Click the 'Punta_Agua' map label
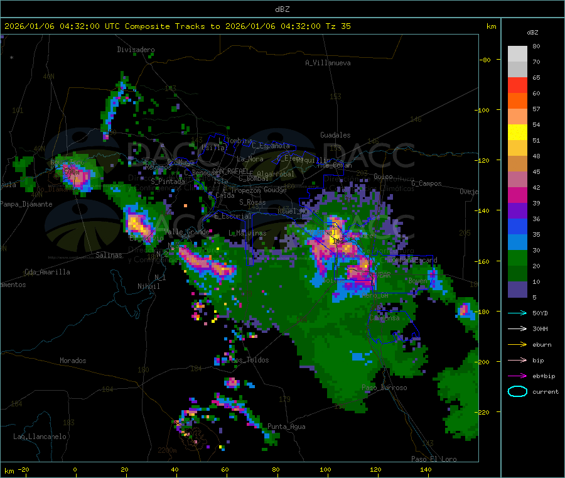This screenshot has height=478, width=565. [x=286, y=426]
